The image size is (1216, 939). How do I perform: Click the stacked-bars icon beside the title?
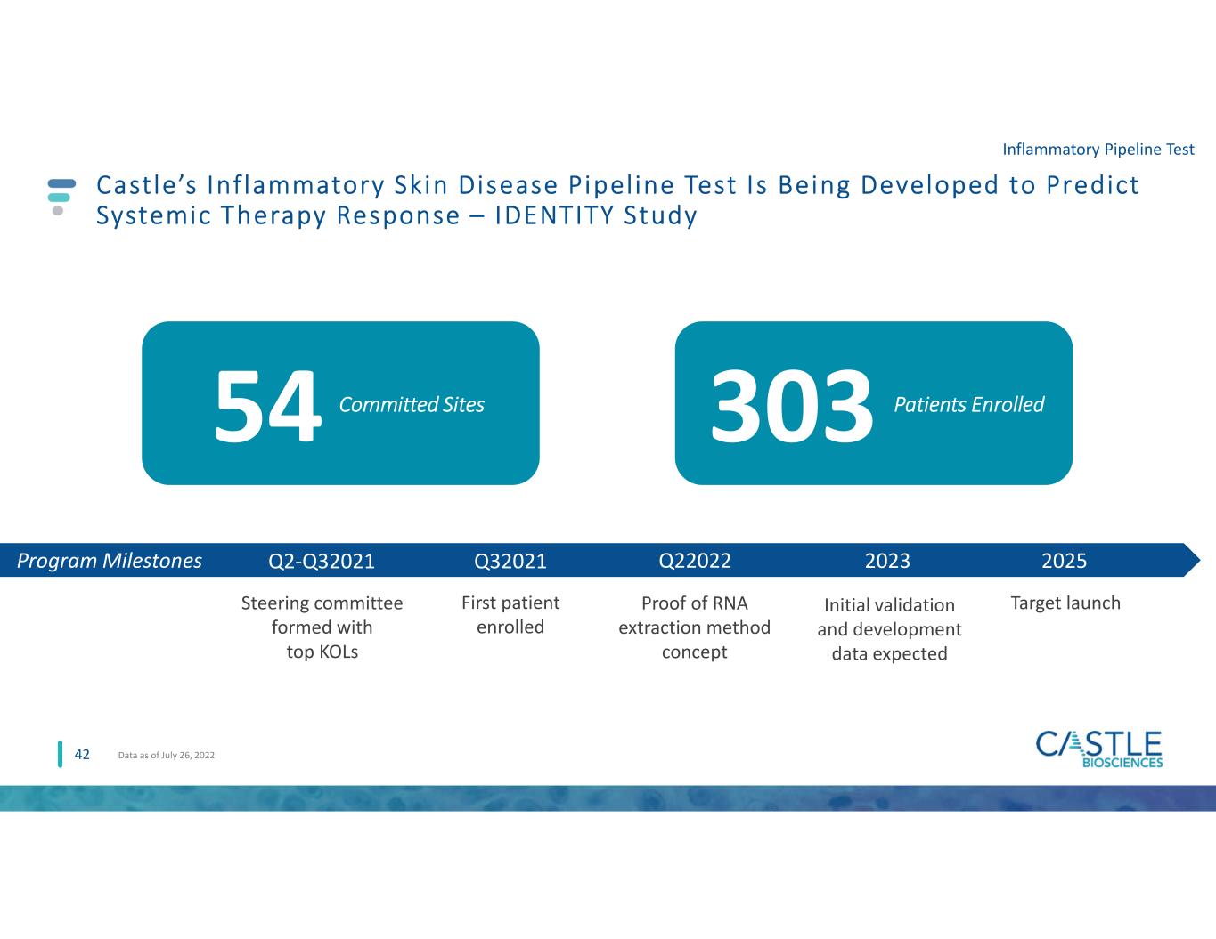click(61, 196)
